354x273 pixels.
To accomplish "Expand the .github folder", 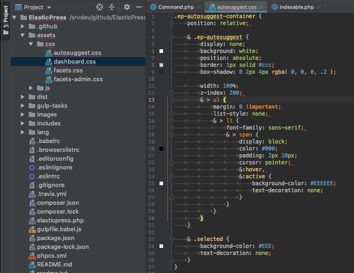I will pyautogui.click(x=22, y=26).
